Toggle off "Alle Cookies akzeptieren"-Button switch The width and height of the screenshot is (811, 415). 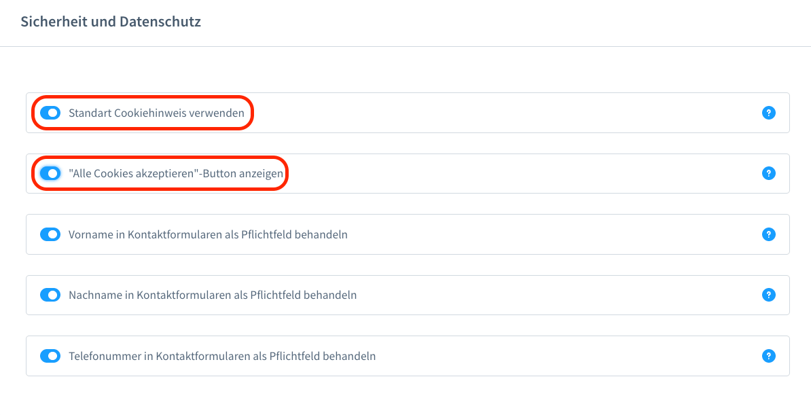tap(50, 174)
